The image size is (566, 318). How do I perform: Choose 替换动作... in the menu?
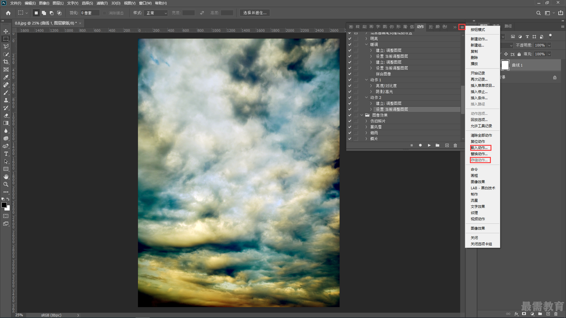click(479, 154)
